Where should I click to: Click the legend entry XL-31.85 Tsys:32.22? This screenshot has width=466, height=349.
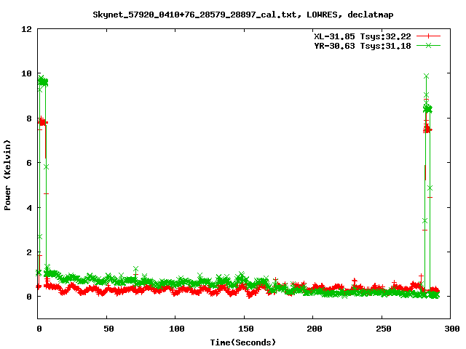tap(363, 36)
